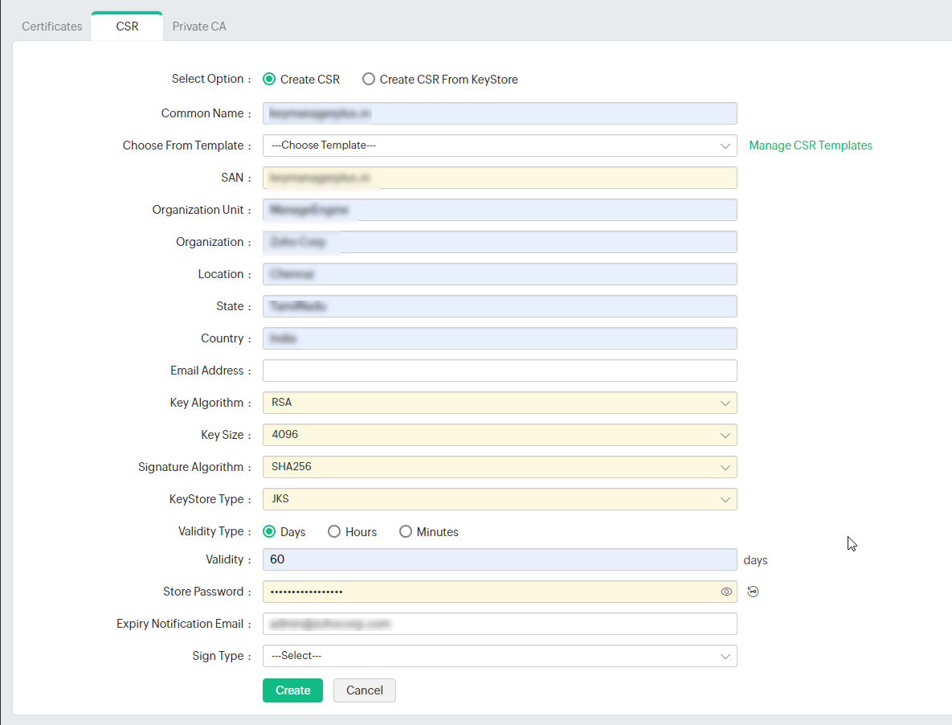Open the Key Size 4096 dropdown
This screenshot has width=952, height=725.
(x=500, y=435)
